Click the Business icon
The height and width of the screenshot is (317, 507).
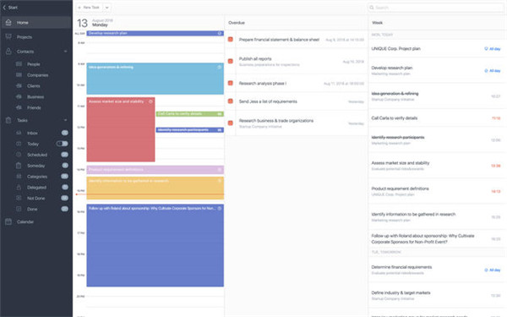coord(19,96)
